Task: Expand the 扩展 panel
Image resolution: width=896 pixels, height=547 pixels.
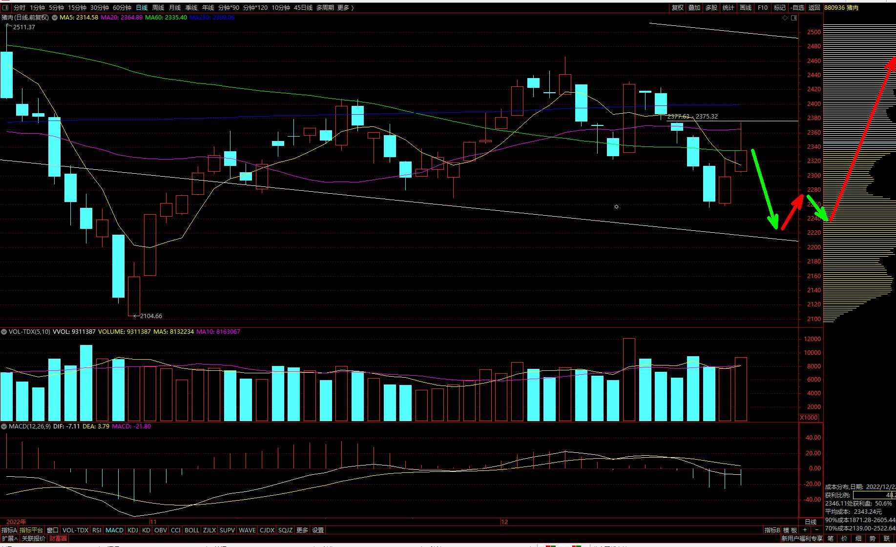Action: click(x=9, y=538)
